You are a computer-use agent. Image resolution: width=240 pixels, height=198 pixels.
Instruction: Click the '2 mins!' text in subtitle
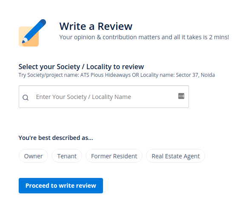(x=219, y=37)
